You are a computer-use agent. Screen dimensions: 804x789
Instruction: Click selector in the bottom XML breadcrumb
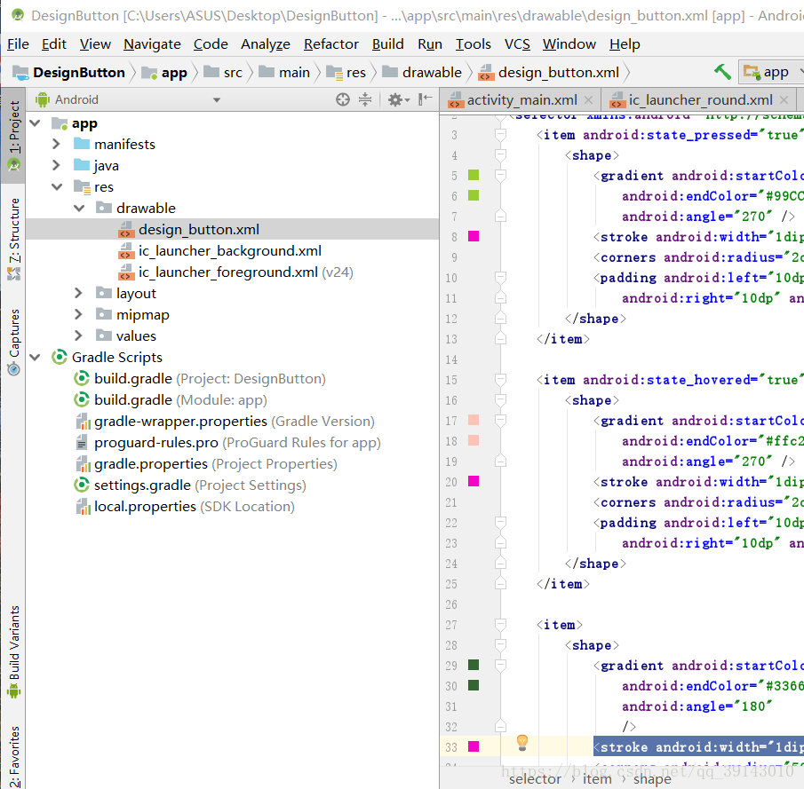coord(535,778)
